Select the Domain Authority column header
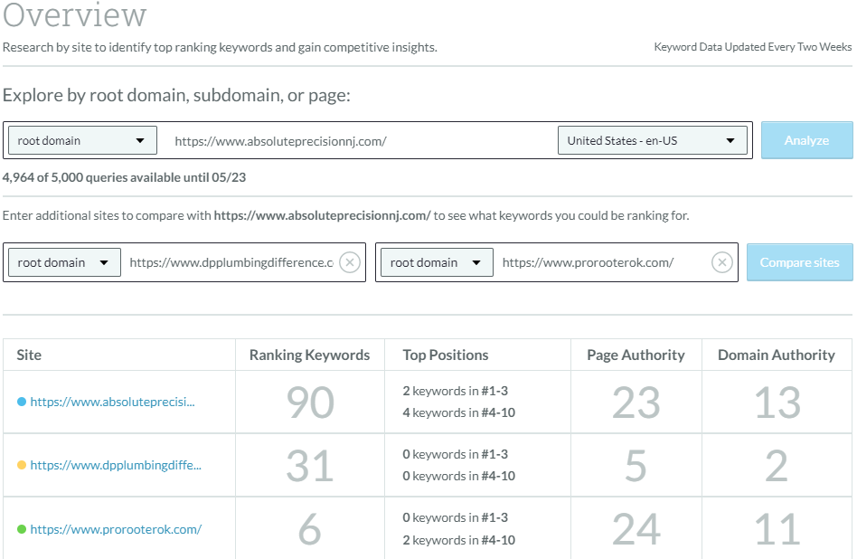Image resolution: width=857 pixels, height=559 pixels. pos(777,355)
